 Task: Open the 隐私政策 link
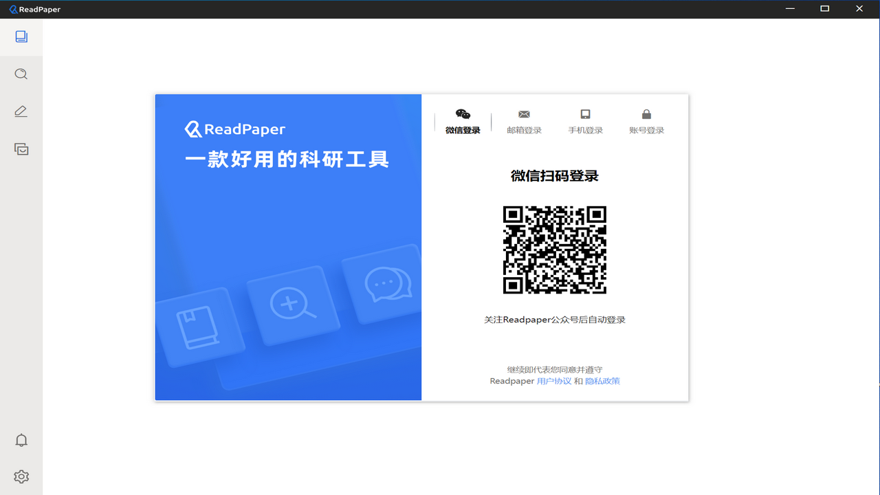[602, 381]
